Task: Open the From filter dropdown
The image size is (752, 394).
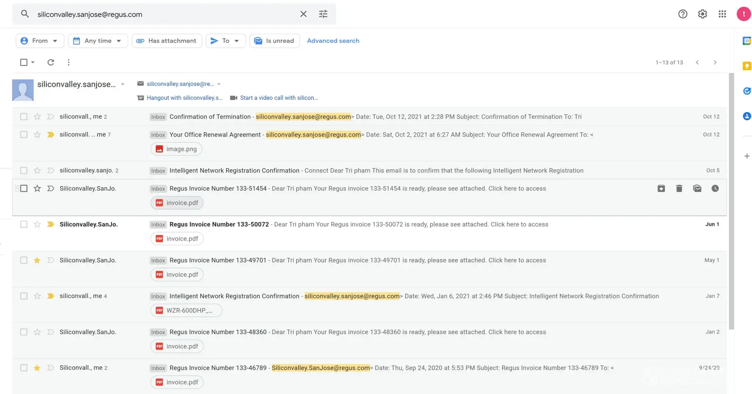Action: (x=40, y=41)
